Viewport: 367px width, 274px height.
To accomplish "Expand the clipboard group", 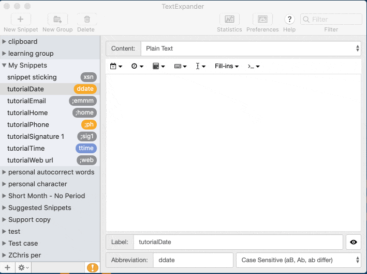I will pos(4,42).
